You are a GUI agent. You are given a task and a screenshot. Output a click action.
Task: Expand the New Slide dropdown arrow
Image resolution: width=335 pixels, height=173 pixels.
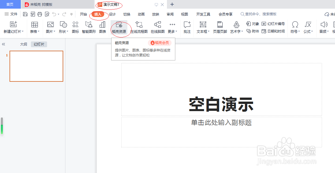[23, 32]
